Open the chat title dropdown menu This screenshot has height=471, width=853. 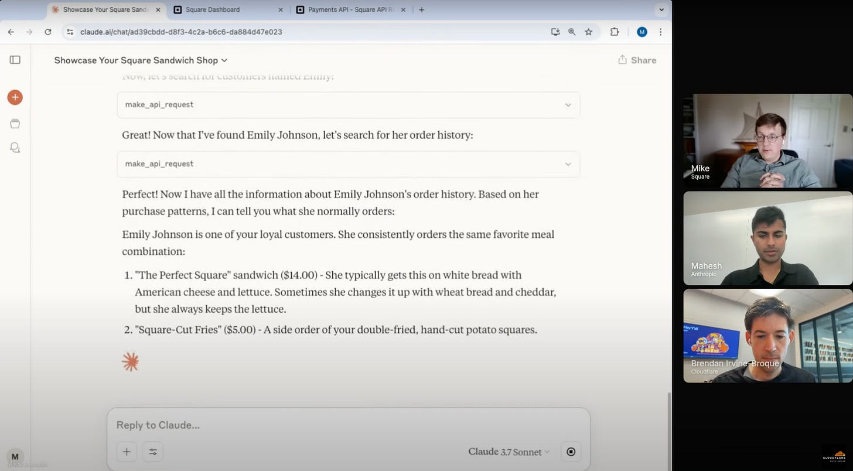pos(141,60)
